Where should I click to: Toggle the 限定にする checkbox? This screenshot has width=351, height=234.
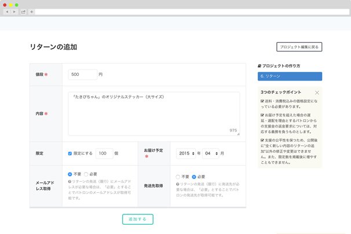pos(70,153)
